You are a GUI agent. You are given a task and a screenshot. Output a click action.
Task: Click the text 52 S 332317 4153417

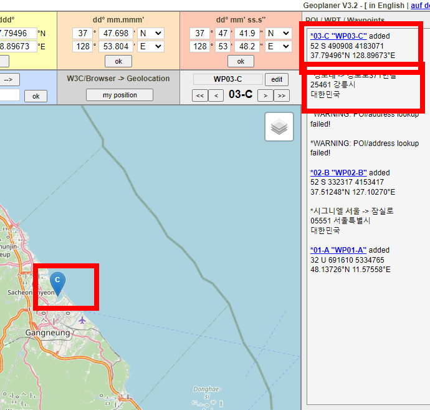tap(347, 182)
